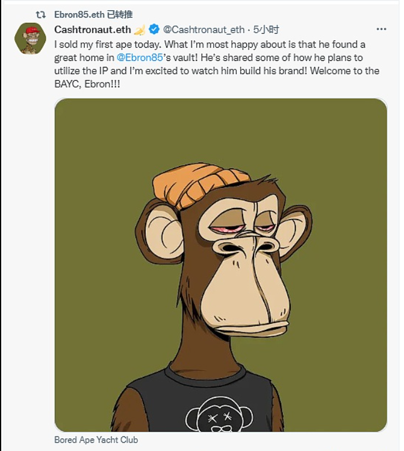Click the tweet's first line of text

(x=210, y=44)
